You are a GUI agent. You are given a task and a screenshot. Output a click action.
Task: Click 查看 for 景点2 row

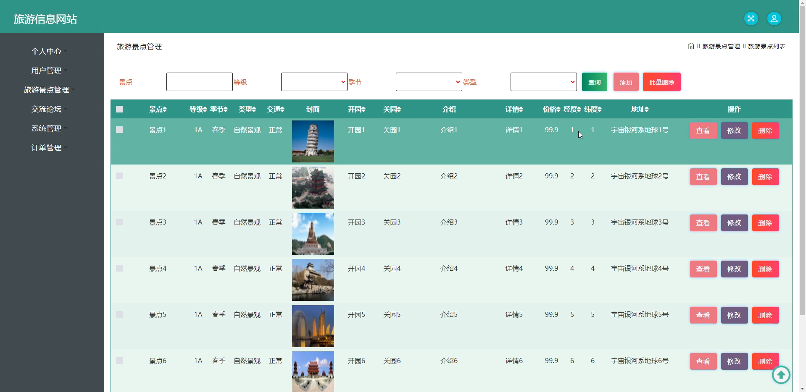pyautogui.click(x=703, y=177)
